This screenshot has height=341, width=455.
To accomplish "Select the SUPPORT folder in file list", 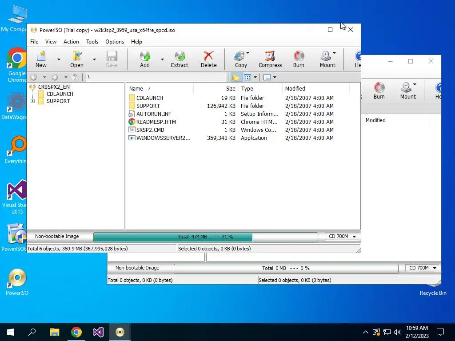I will [148, 106].
